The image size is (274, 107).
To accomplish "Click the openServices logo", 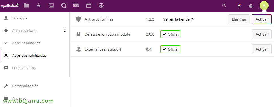I will click(x=10, y=6).
